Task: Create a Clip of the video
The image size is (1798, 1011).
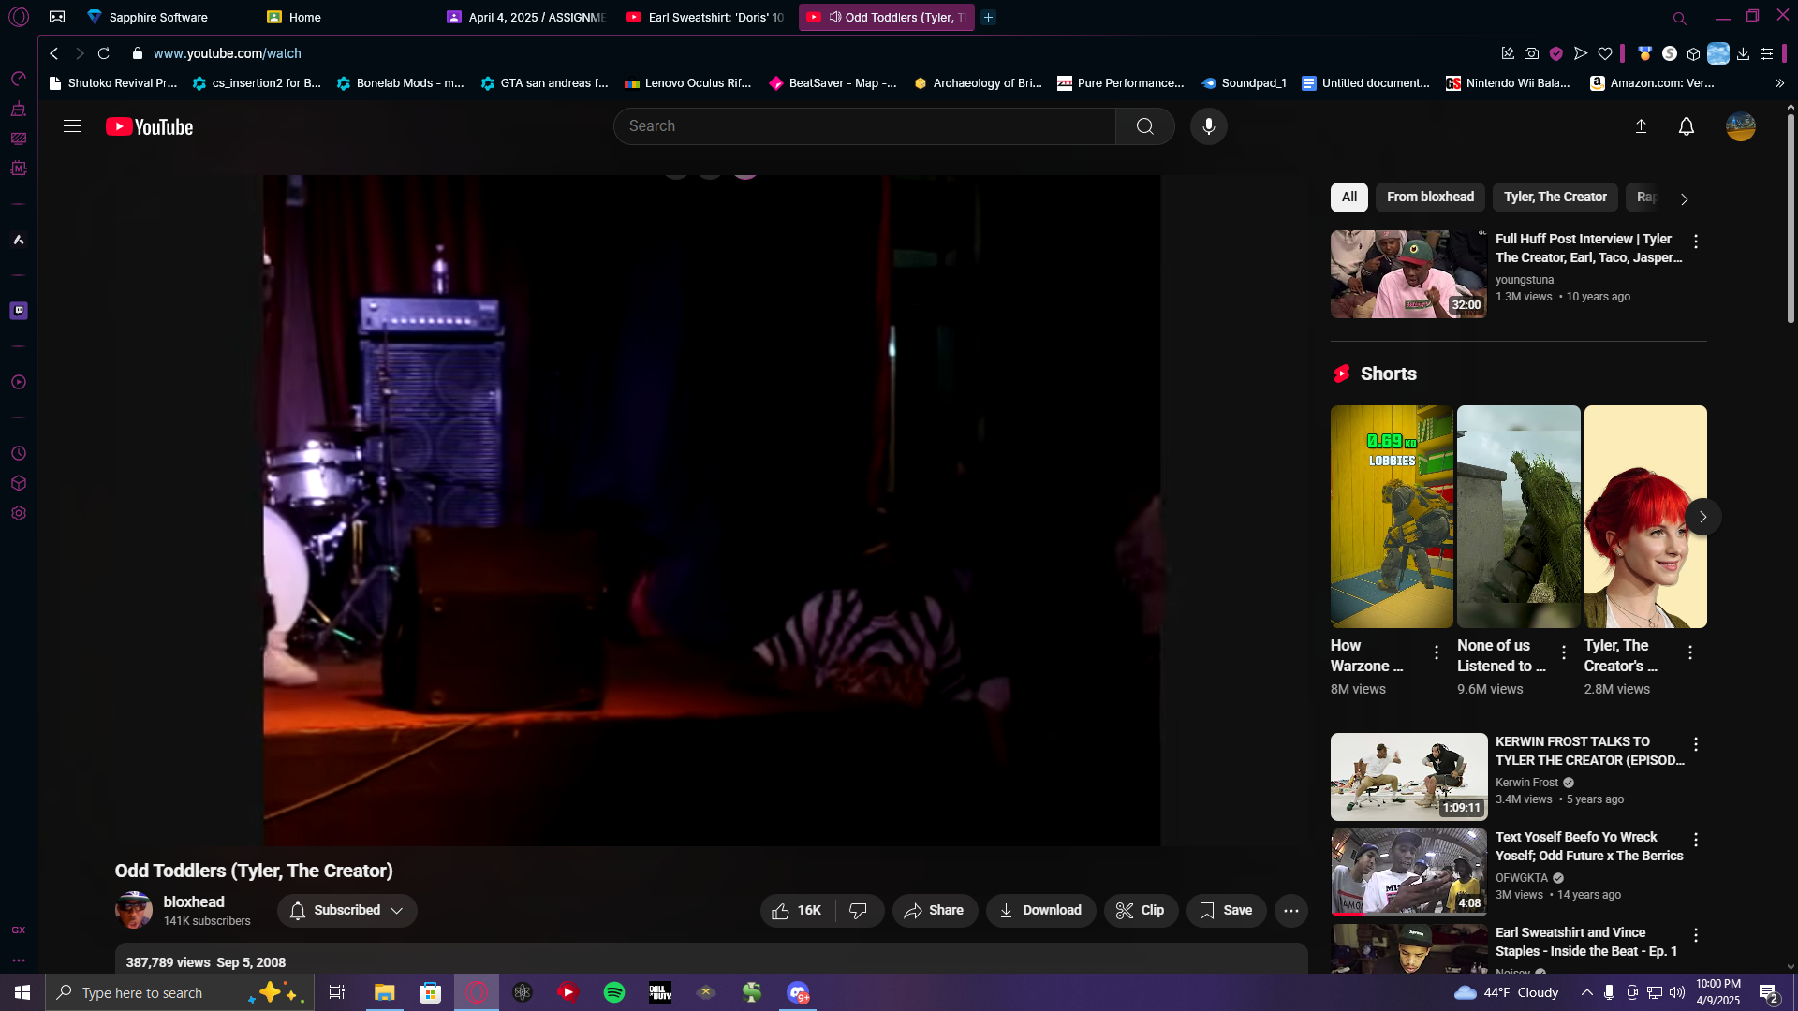Action: [x=1141, y=910]
